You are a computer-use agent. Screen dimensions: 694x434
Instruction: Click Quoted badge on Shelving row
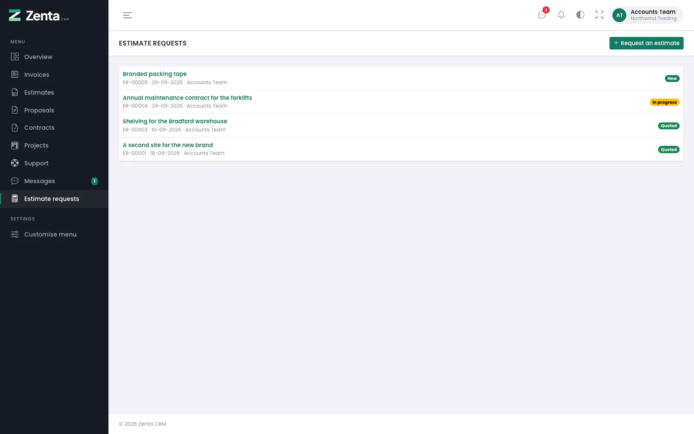tap(669, 126)
